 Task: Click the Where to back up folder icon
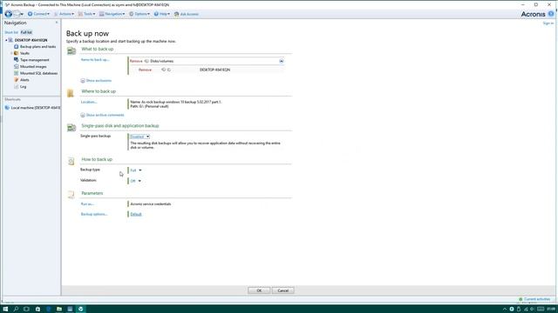(71, 93)
